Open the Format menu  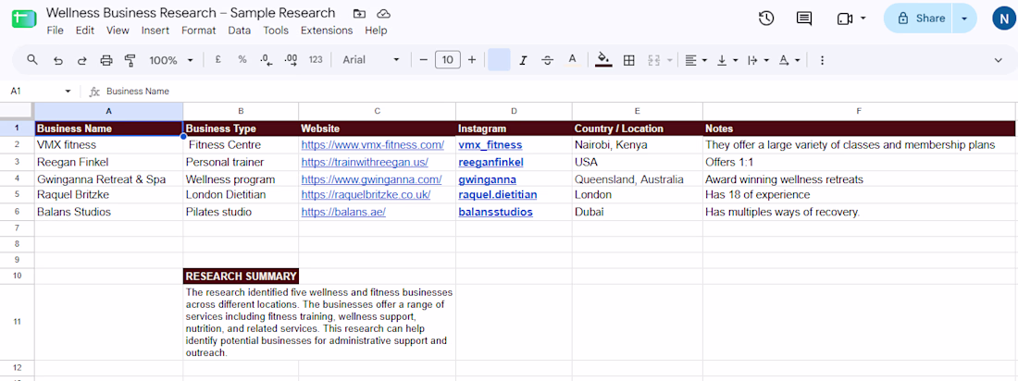[199, 31]
